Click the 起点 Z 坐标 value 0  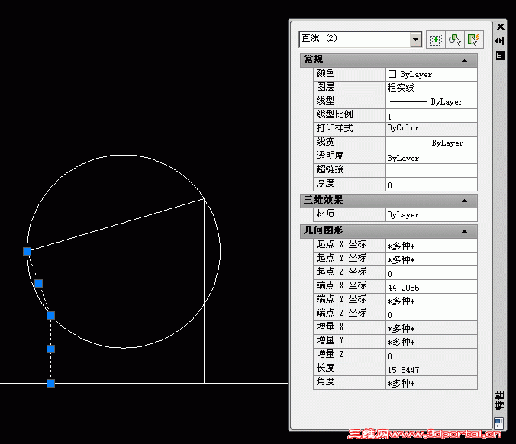tap(431, 273)
